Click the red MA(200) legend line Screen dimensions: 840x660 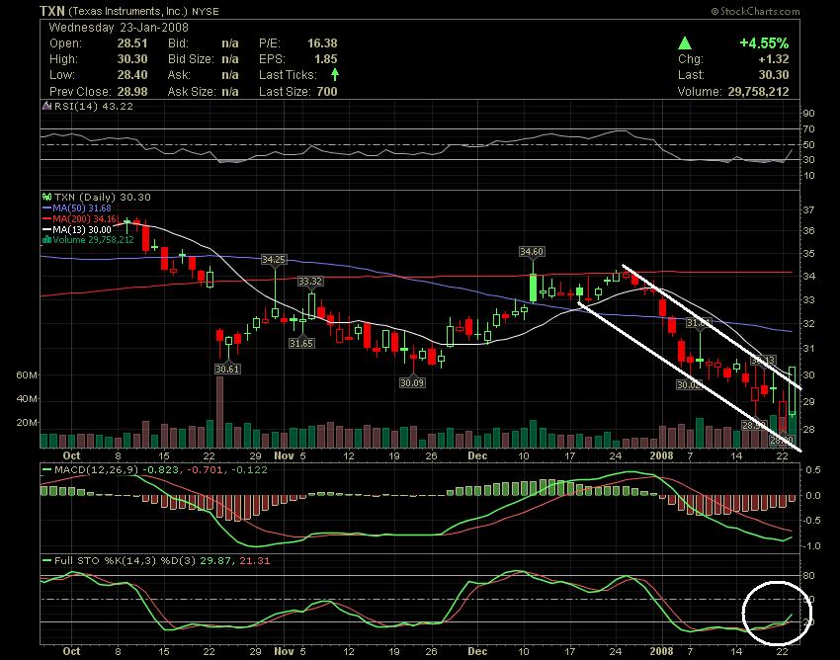47,219
